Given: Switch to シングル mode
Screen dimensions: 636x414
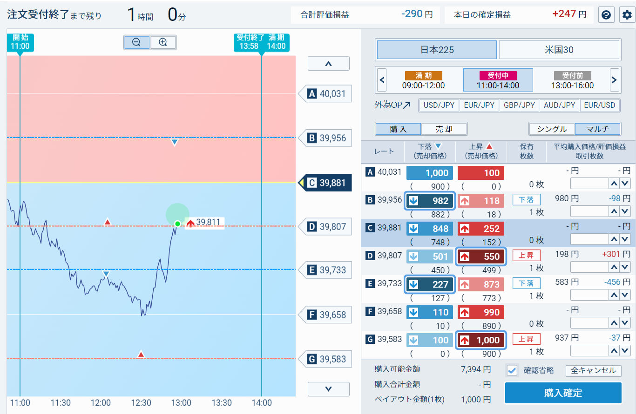Looking at the screenshot, I should pos(552,129).
